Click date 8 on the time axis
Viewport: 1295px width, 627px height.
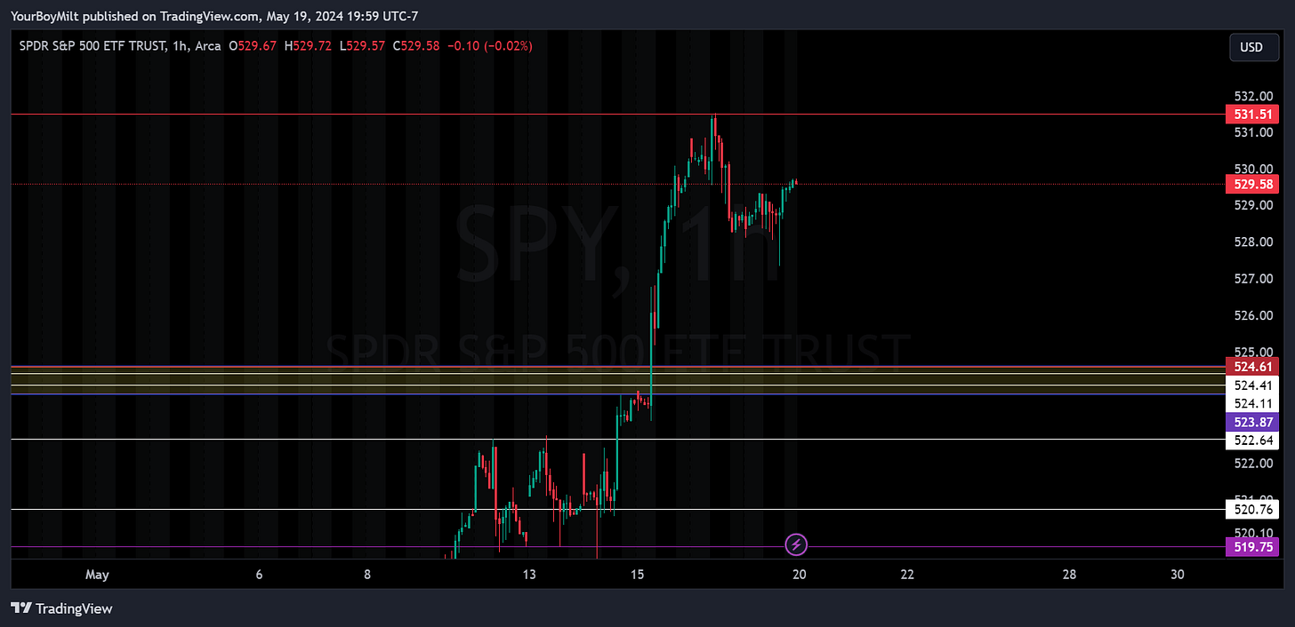(x=367, y=575)
